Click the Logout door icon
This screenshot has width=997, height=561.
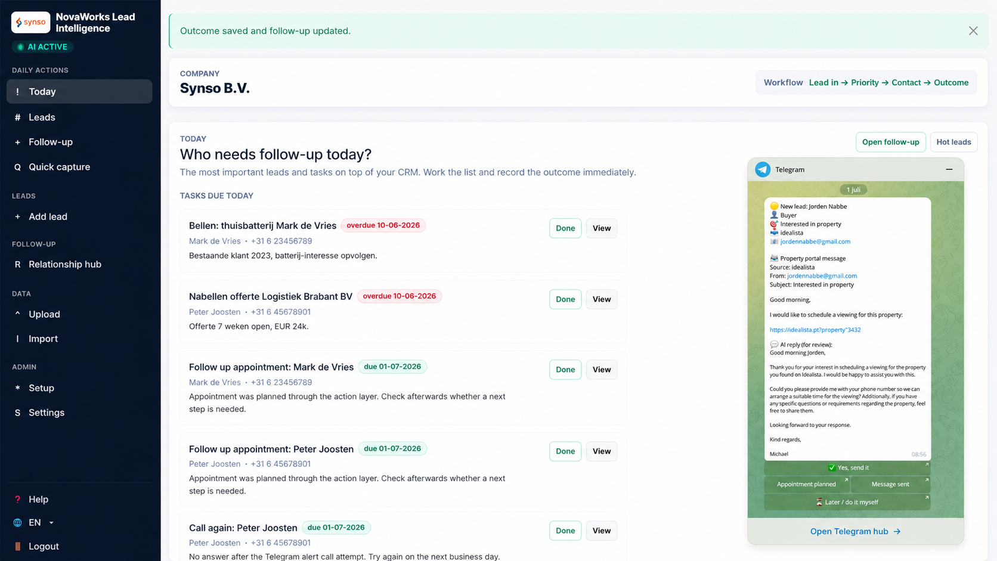(x=17, y=546)
